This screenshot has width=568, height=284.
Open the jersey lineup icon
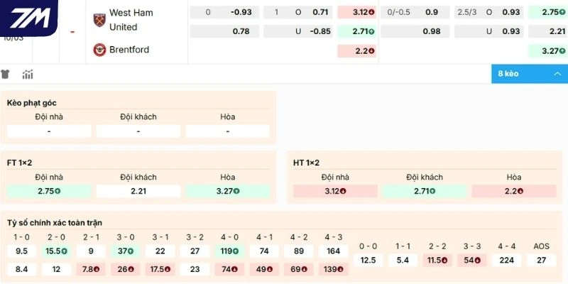[6, 74]
